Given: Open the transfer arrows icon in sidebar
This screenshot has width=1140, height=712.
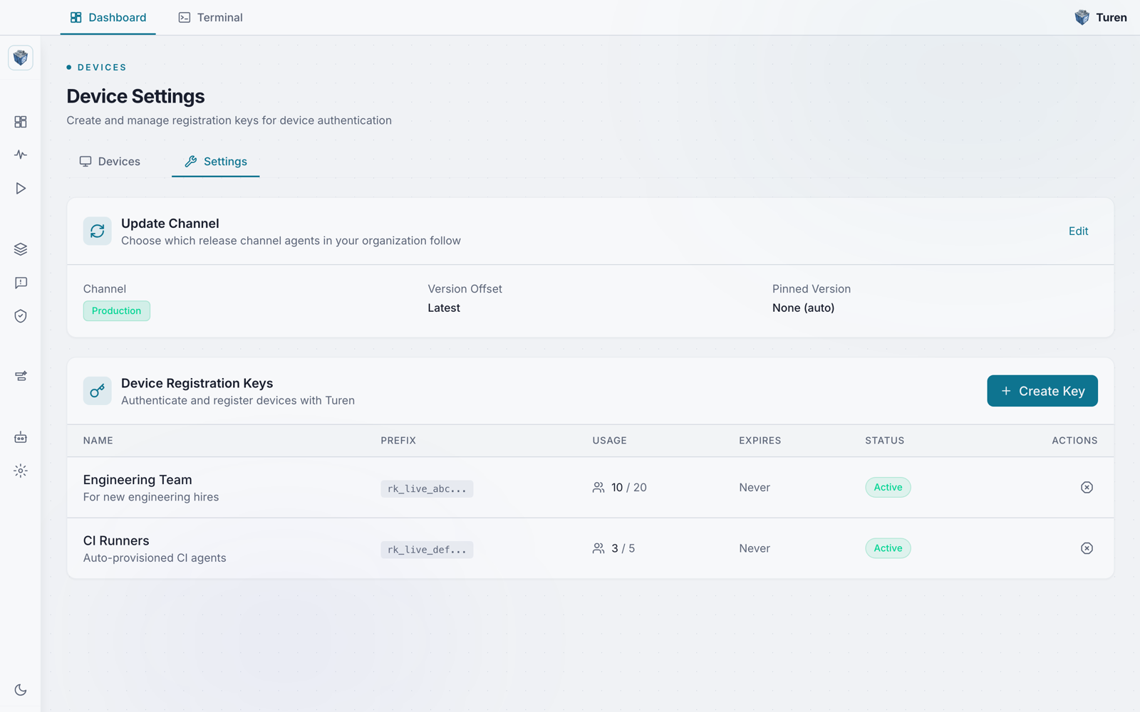Looking at the screenshot, I should tap(21, 376).
